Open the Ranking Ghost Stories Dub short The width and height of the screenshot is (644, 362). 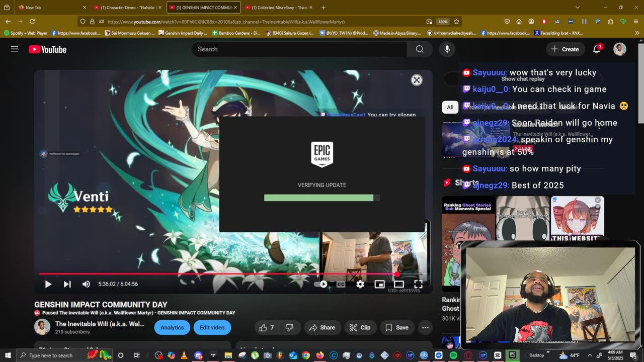pos(468,244)
